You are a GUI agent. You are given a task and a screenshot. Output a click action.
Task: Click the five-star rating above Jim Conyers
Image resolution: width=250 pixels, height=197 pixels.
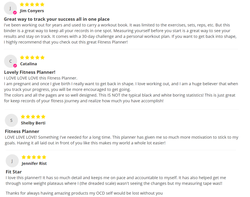[32, 4]
